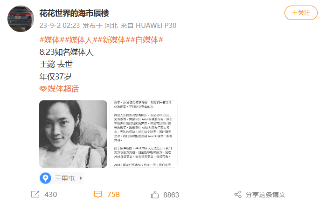
Task: Open comments via speech bubble icon
Action: point(98,194)
